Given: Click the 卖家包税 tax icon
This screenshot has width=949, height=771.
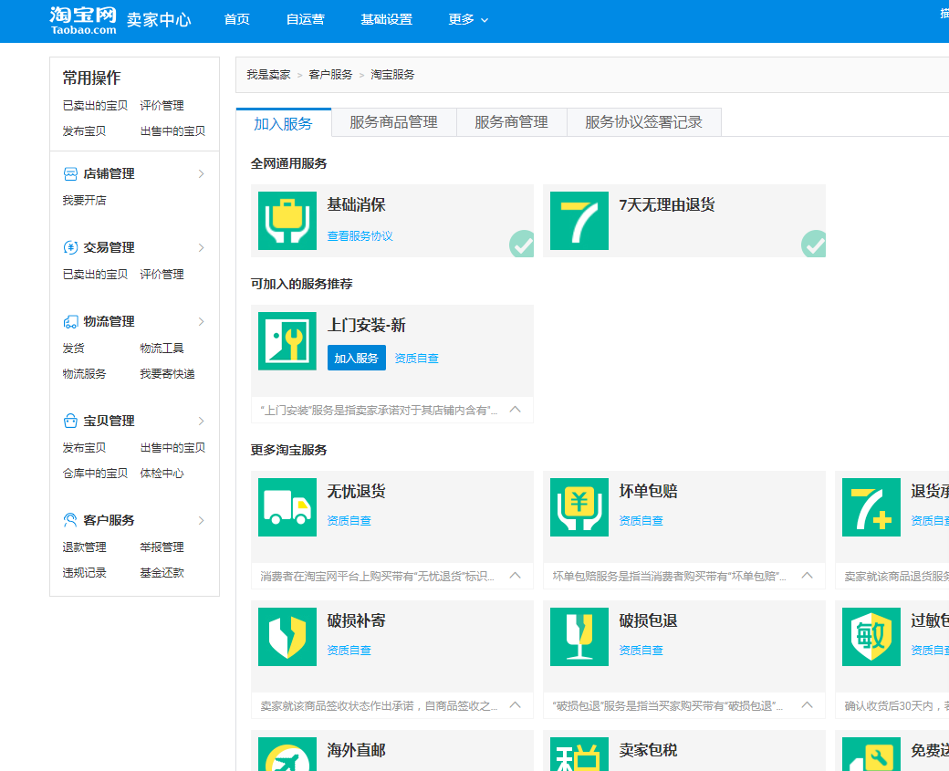Looking at the screenshot, I should (x=579, y=754).
